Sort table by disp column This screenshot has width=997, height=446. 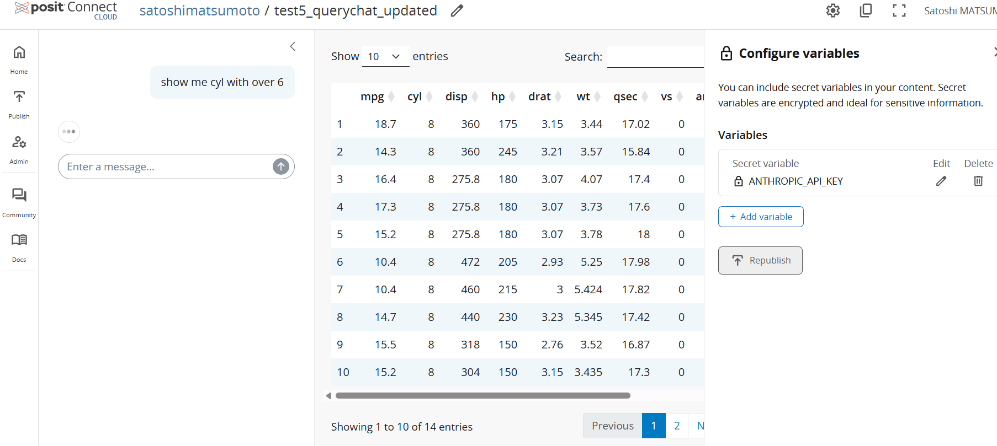pyautogui.click(x=462, y=96)
